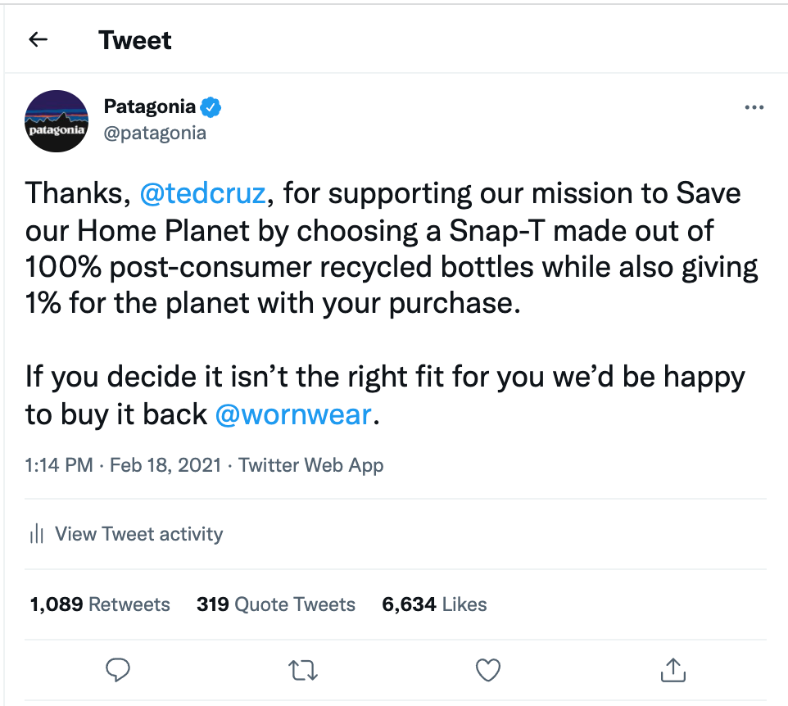Share tweet via the share icon
This screenshot has height=706, width=788.
coord(672,671)
